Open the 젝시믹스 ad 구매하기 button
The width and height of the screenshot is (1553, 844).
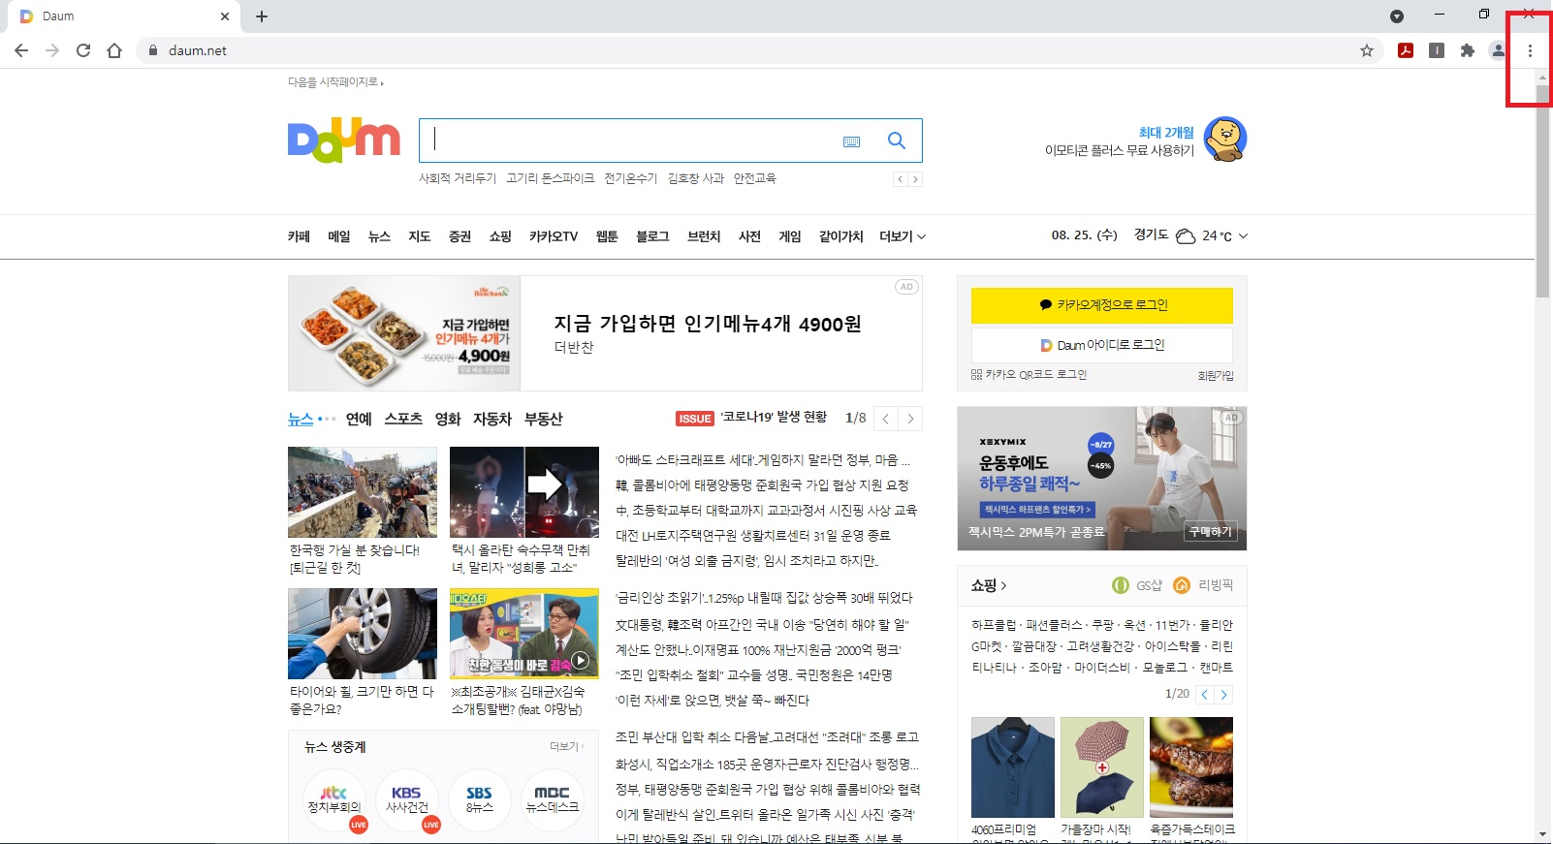click(1211, 532)
